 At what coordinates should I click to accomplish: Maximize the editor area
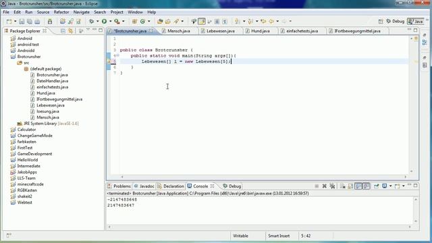coord(416,30)
